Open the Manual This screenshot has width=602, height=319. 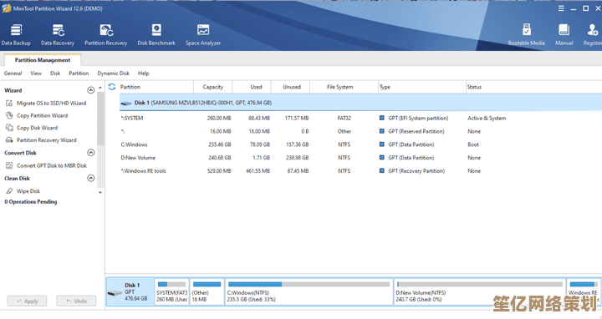point(564,34)
